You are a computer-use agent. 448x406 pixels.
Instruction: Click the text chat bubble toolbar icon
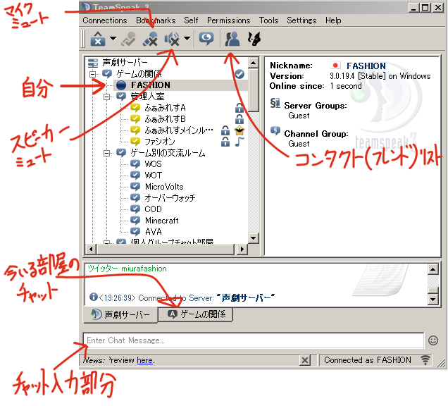coord(206,39)
